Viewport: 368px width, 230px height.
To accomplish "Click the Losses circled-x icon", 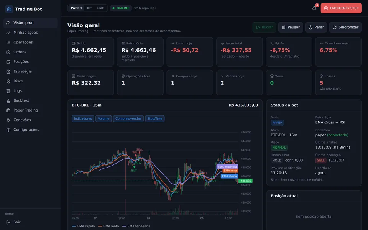I will pyautogui.click(x=321, y=76).
